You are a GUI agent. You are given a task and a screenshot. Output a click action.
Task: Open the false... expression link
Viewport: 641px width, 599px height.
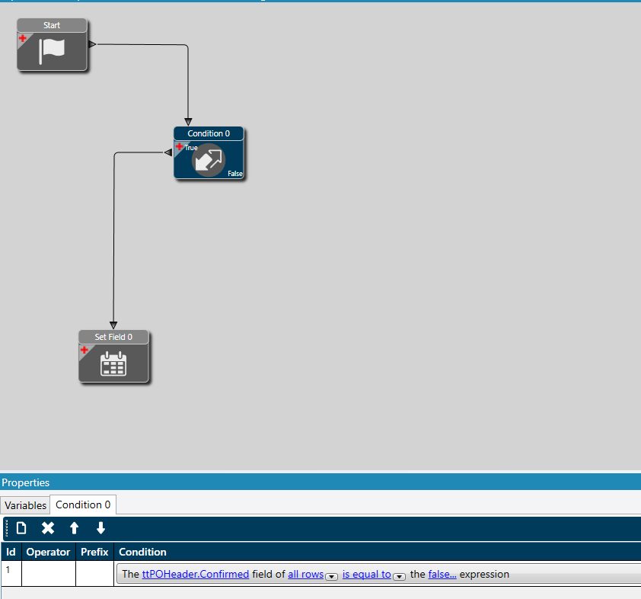click(442, 574)
